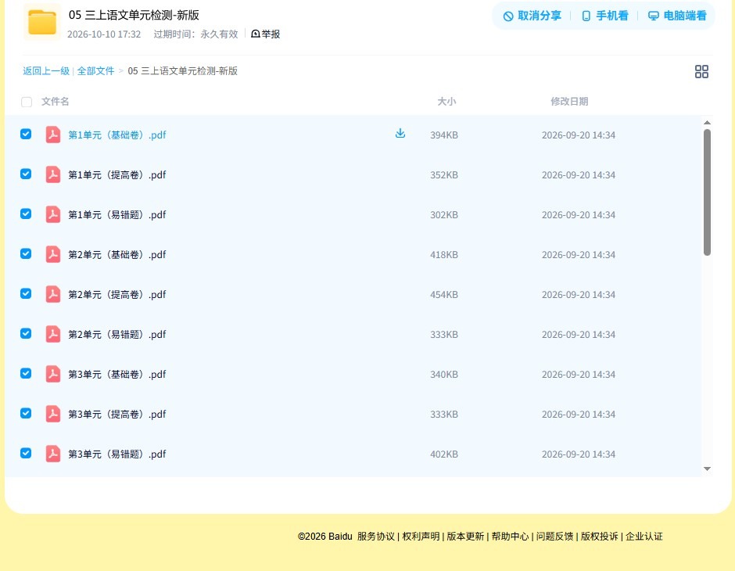Image resolution: width=735 pixels, height=571 pixels.
Task: Open file 第1单元（易错题）.pdf
Action: (117, 214)
